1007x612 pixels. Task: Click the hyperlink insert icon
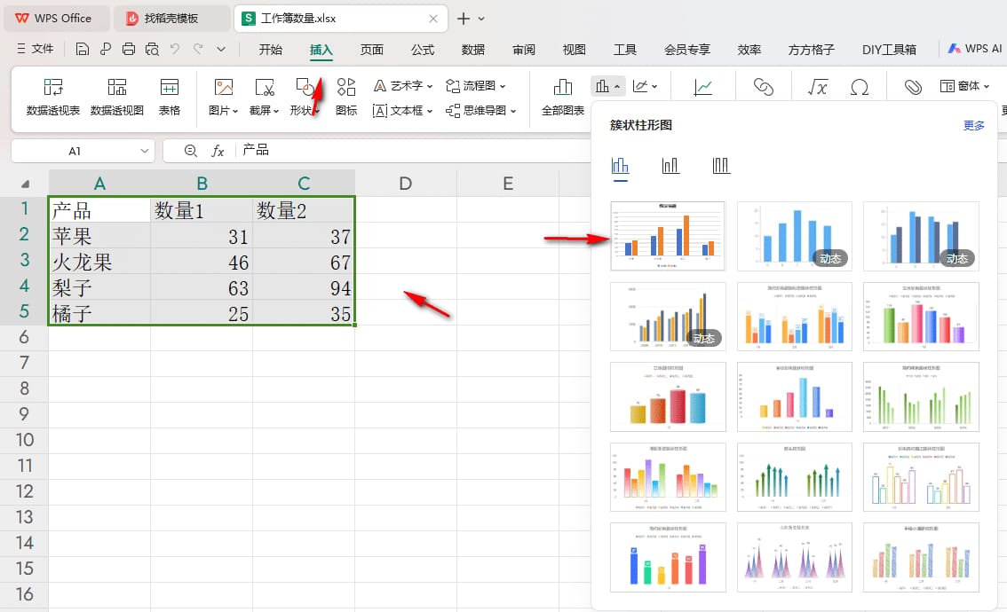click(763, 87)
